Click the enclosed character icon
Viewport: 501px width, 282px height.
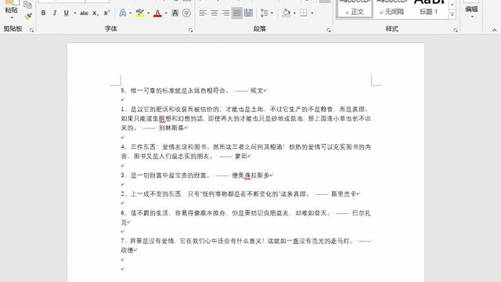click(186, 13)
